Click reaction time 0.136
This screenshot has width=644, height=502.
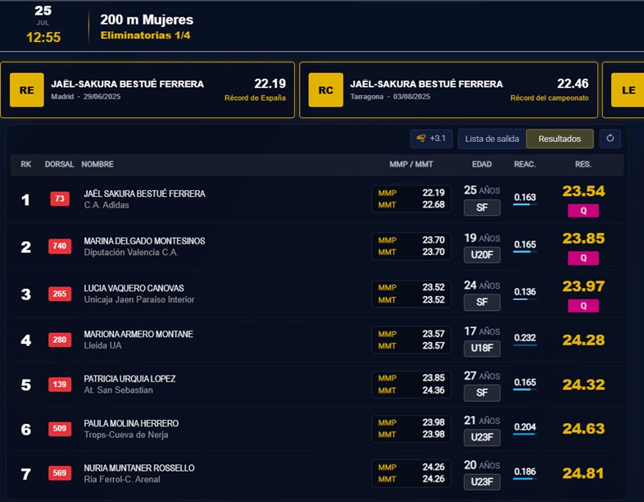click(525, 292)
